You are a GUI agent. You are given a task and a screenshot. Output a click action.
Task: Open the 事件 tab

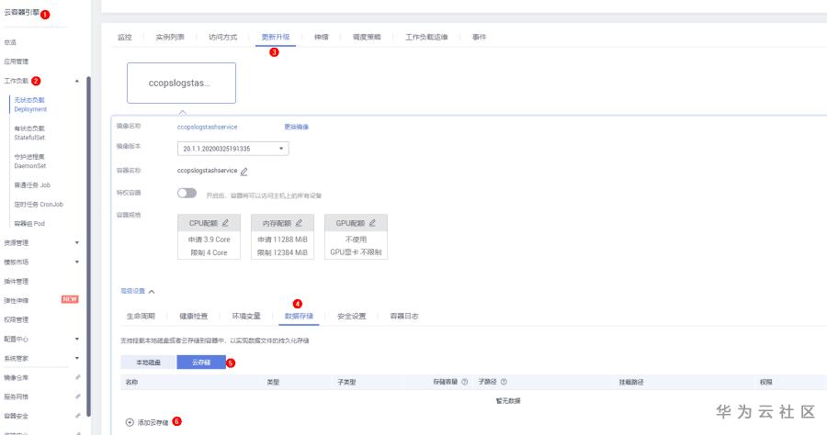(x=479, y=37)
